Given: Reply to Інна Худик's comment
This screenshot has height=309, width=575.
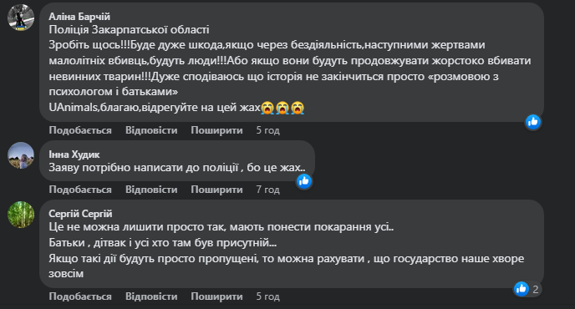Looking at the screenshot, I should 151,190.
